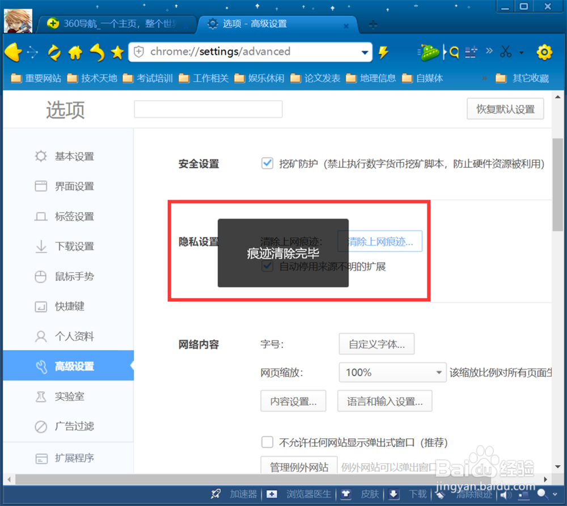
Task: Click 加速器 rocket icon in status bar
Action: coord(216,494)
